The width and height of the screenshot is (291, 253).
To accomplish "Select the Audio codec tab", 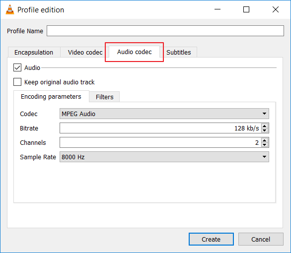I will [x=134, y=52].
